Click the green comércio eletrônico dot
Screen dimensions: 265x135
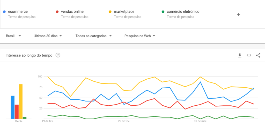pos(163,12)
